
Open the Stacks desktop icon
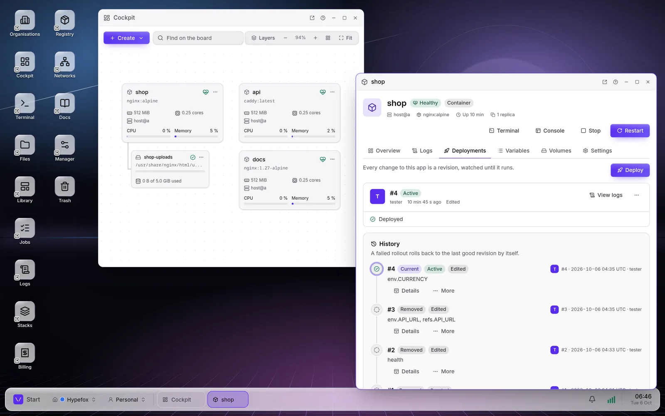click(x=25, y=315)
